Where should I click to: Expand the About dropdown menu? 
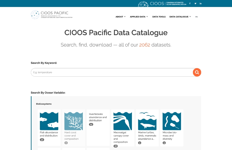[x=120, y=17]
